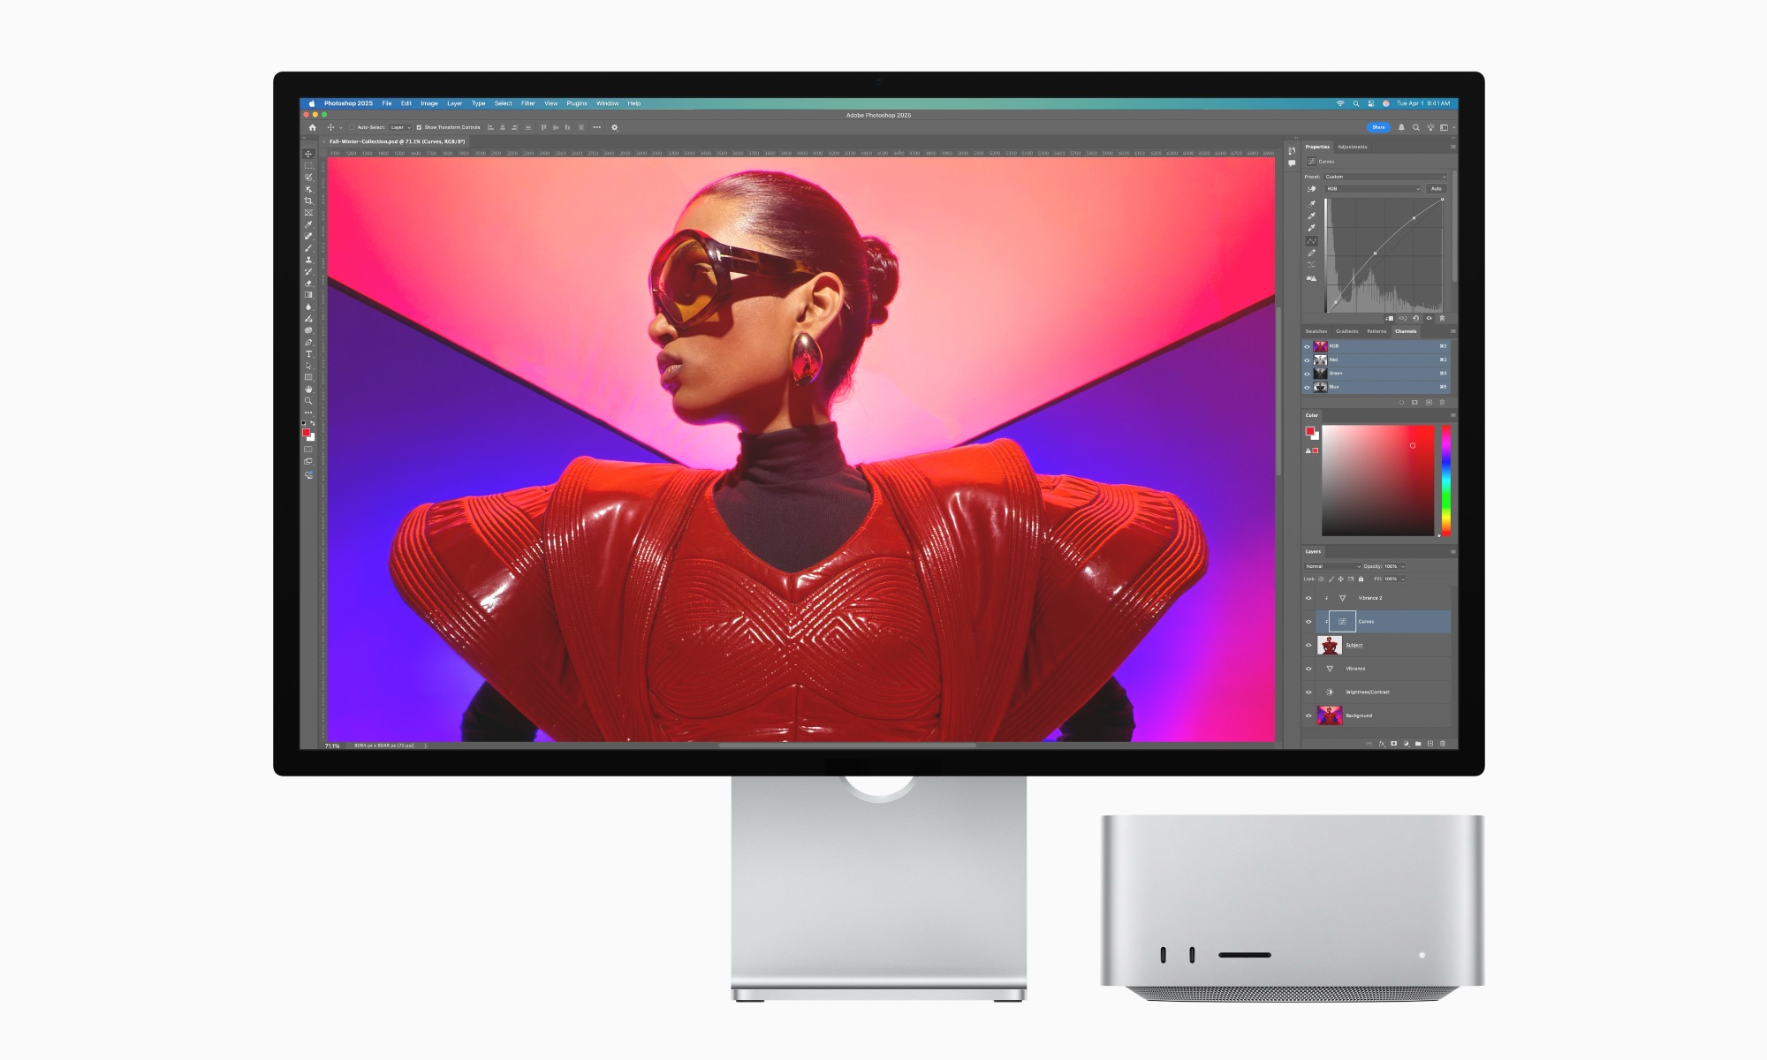Viewport: 1767px width, 1060px height.
Task: Click the Add layer mask icon at Layers panel bottom
Action: (1394, 743)
